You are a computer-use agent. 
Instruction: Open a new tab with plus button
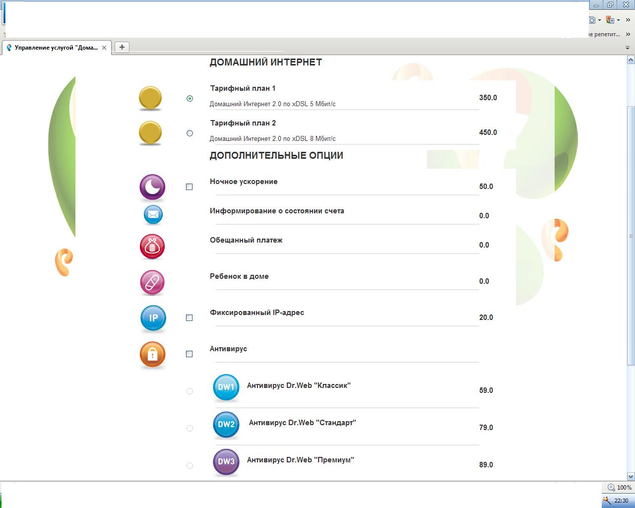click(122, 47)
